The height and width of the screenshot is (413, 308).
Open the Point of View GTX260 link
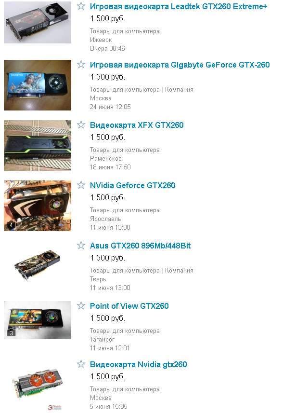129,306
